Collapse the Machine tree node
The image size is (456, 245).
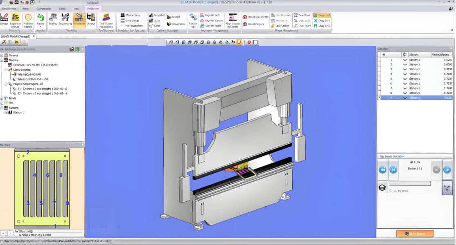click(2, 60)
